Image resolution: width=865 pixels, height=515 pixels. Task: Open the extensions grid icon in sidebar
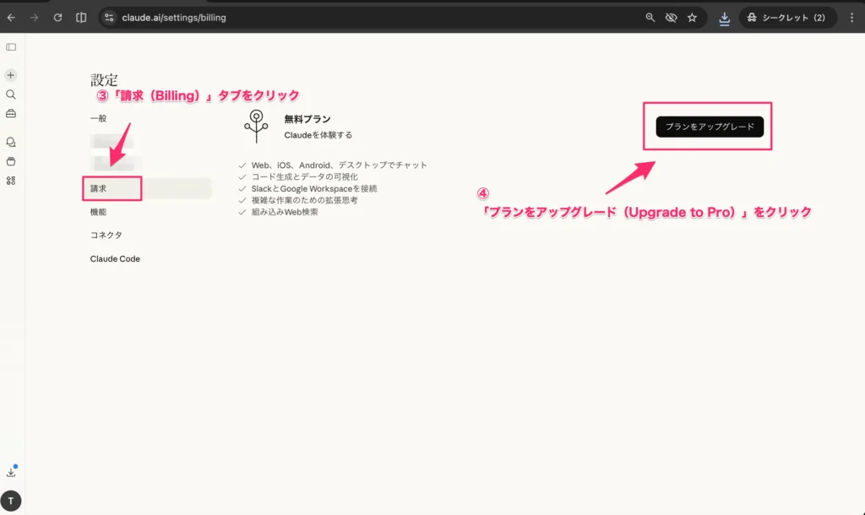pyautogui.click(x=10, y=180)
